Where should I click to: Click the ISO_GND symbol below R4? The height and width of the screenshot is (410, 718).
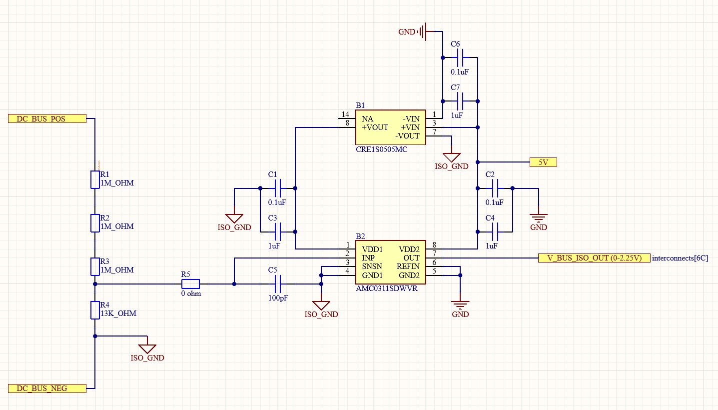pos(147,349)
